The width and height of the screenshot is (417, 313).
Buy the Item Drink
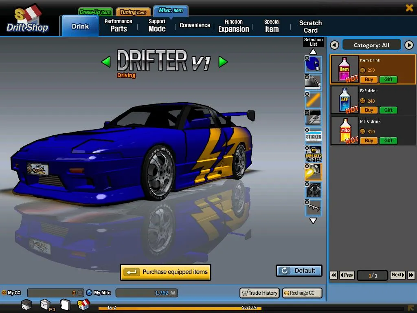click(369, 79)
